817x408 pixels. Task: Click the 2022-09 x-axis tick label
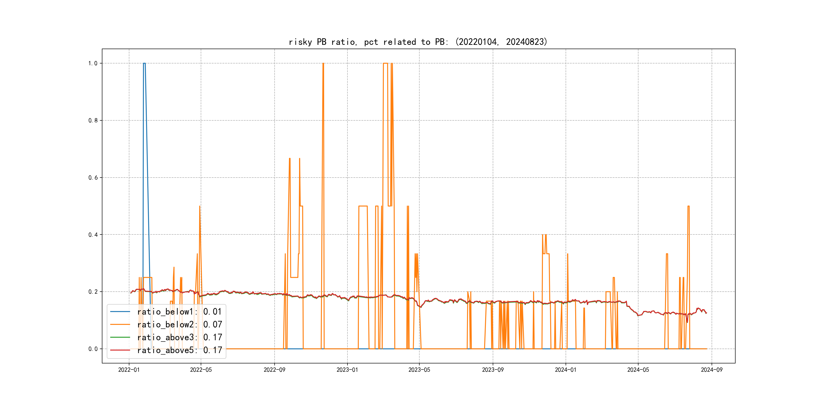(x=274, y=370)
